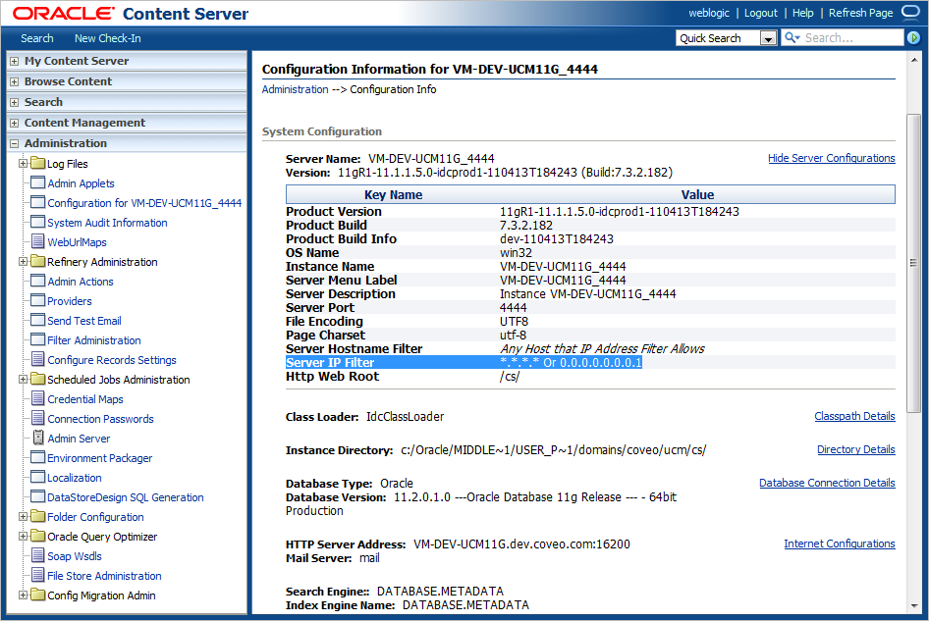Open the New Check-In menu
The width and height of the screenshot is (929, 621).
click(107, 38)
